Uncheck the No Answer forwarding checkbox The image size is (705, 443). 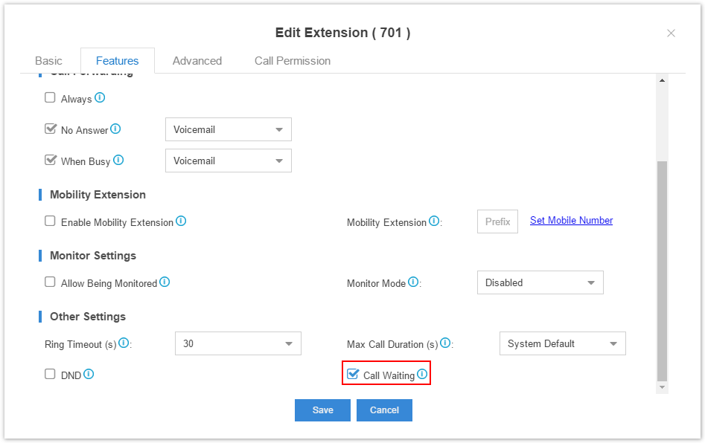(51, 129)
